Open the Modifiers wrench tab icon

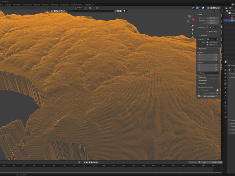coord(225,96)
